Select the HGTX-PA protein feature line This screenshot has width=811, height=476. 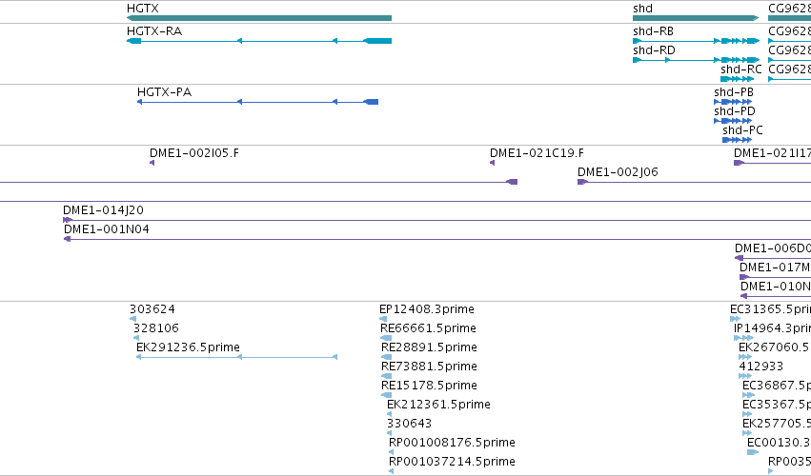pyautogui.click(x=257, y=102)
